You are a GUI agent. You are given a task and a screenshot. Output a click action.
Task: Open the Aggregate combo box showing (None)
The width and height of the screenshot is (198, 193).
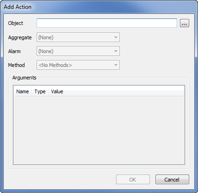[78, 37]
